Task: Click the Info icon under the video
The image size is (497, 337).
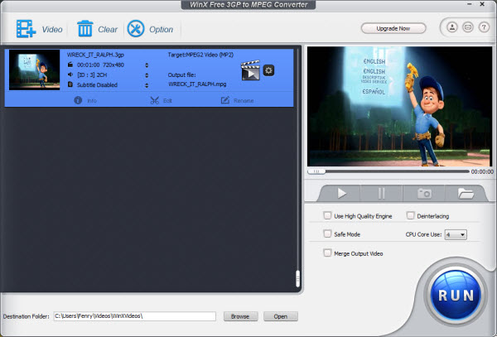Action: 78,100
